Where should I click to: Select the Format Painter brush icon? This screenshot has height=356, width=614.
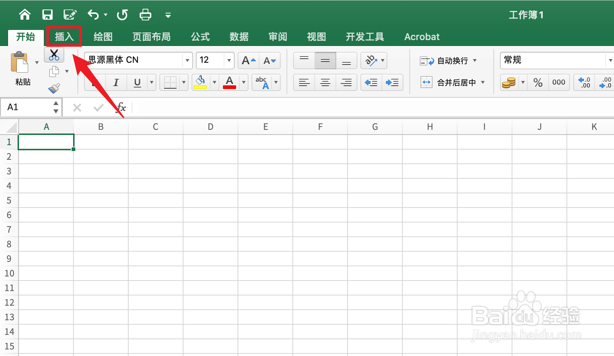(54, 88)
